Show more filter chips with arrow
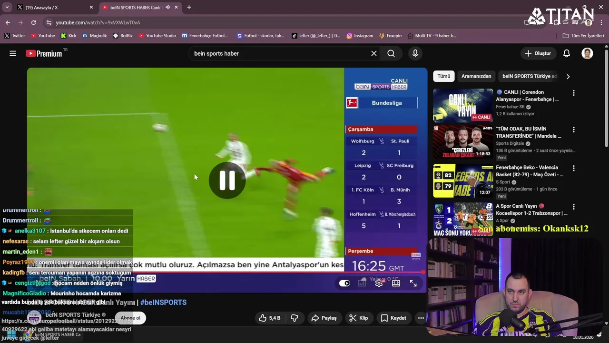609x343 pixels. pos(568,76)
